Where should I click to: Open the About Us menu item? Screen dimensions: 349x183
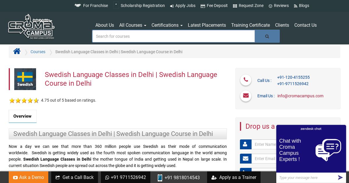105,25
